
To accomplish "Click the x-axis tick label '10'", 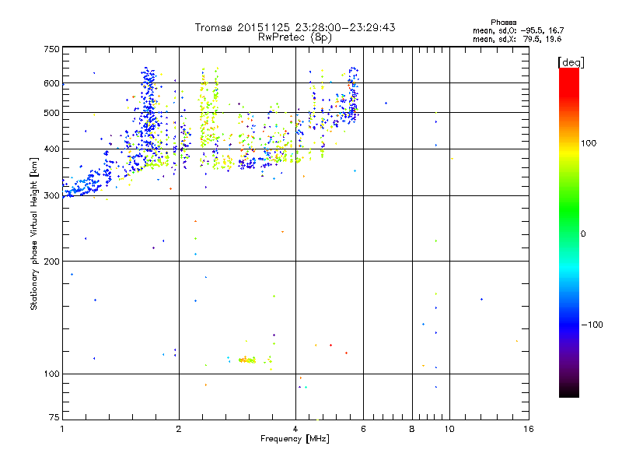I will click(x=449, y=429).
